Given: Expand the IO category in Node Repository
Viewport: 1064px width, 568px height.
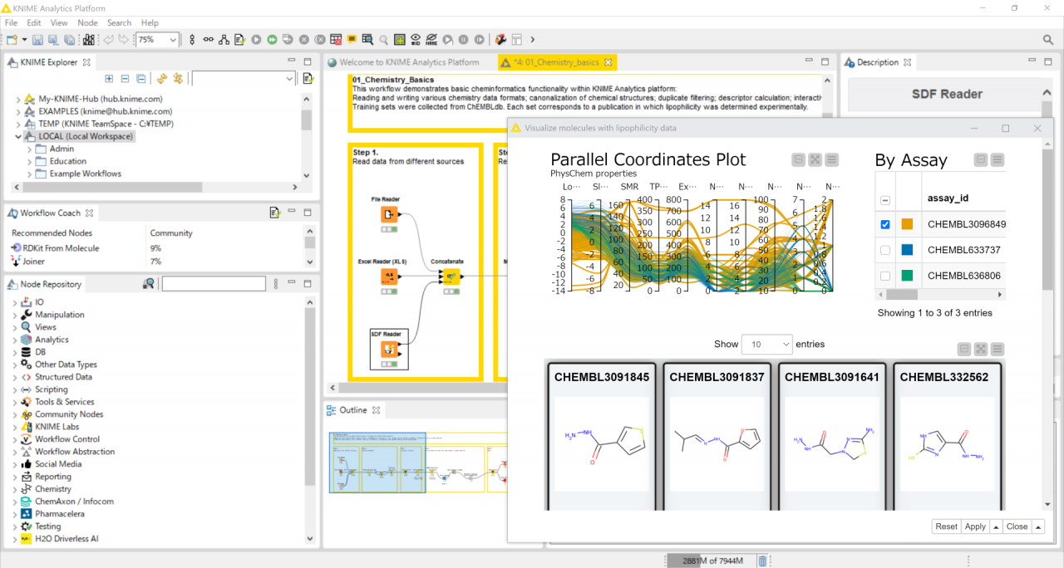Looking at the screenshot, I should coord(16,302).
